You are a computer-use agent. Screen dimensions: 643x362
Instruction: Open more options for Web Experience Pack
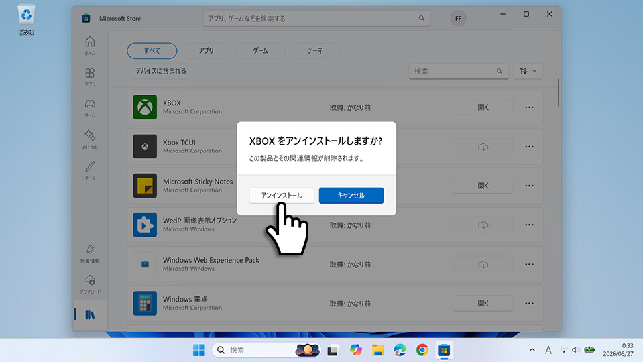click(529, 265)
